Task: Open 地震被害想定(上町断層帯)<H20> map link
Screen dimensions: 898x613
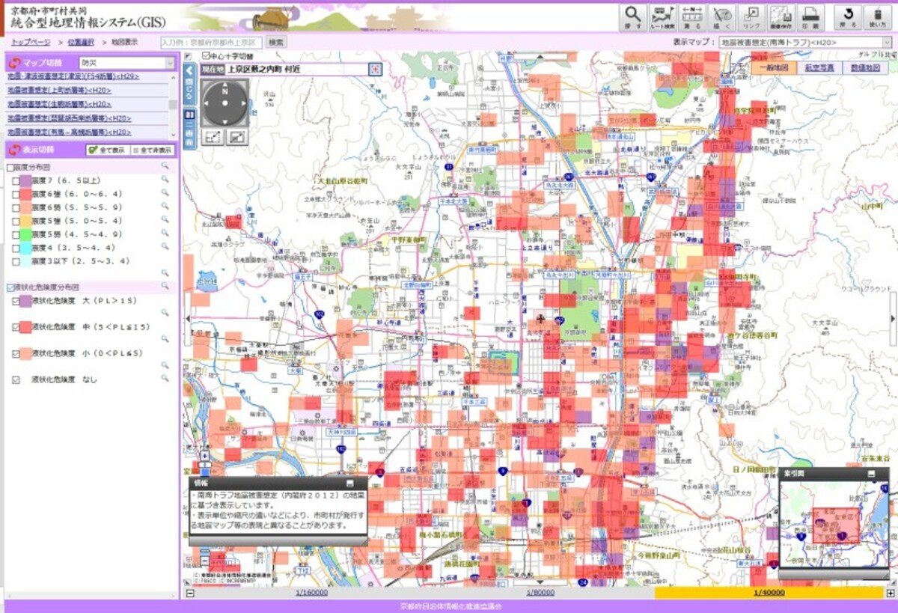Action: pyautogui.click(x=59, y=91)
